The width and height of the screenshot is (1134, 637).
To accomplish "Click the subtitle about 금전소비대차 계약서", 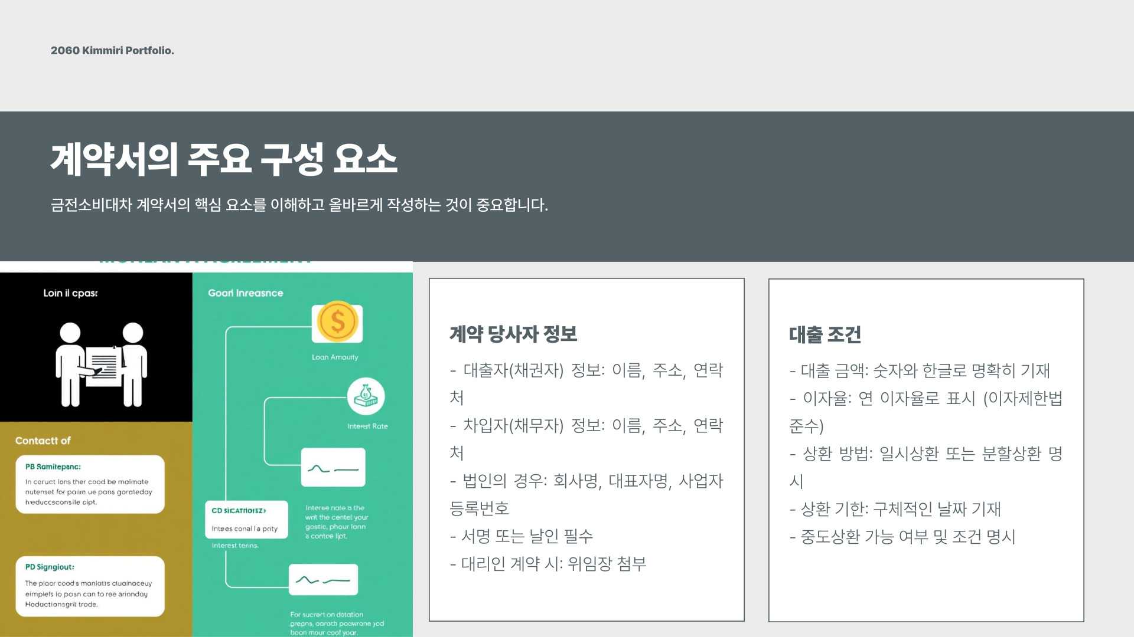I will click(x=299, y=205).
